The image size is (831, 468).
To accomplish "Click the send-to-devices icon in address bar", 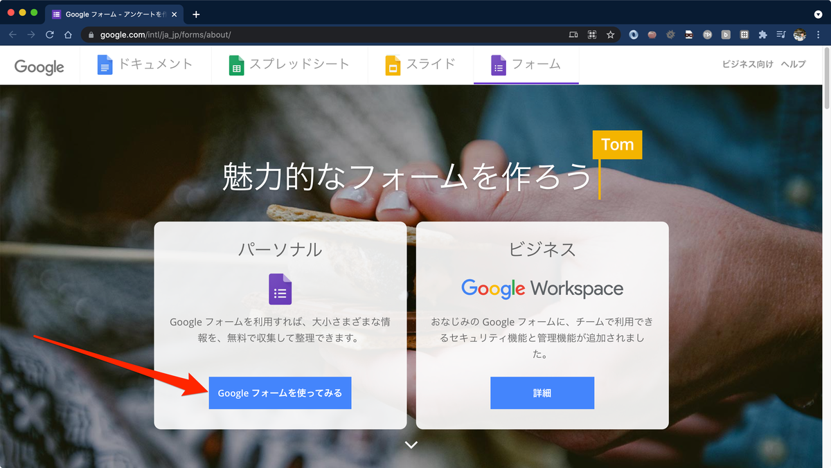I will [573, 34].
